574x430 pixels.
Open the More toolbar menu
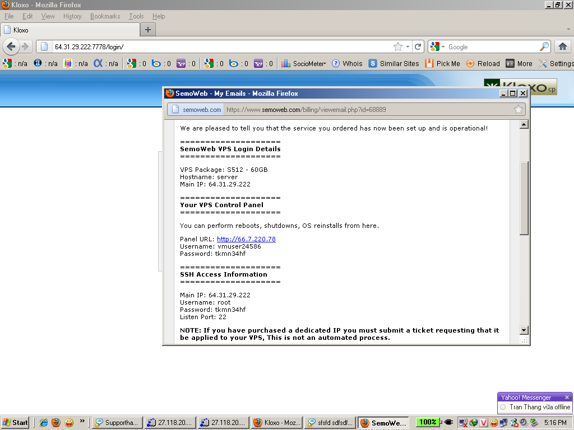(519, 64)
